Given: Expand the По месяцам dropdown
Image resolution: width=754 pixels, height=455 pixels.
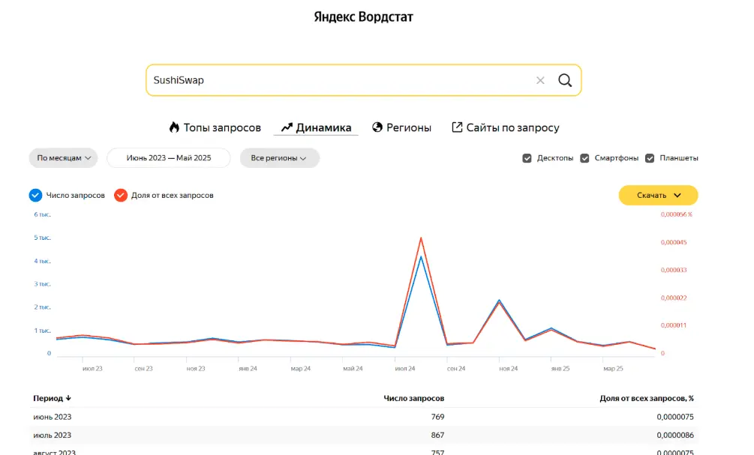Looking at the screenshot, I should pyautogui.click(x=64, y=157).
